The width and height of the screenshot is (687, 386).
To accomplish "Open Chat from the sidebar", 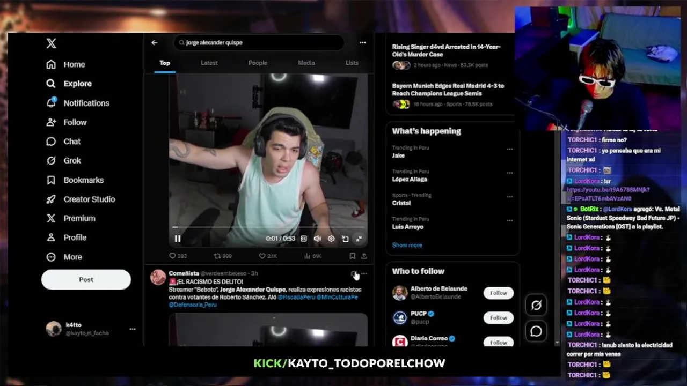I will 63,142.
